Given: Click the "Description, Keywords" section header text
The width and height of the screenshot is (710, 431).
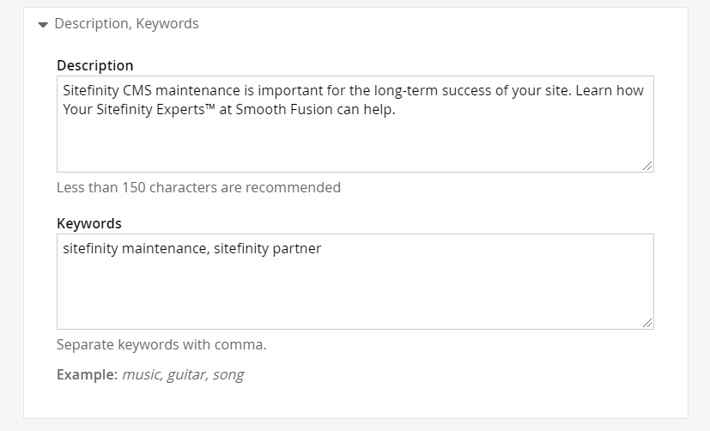Looking at the screenshot, I should click(126, 24).
